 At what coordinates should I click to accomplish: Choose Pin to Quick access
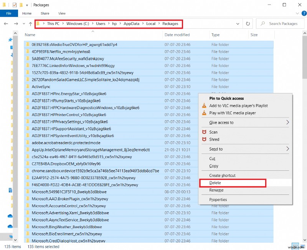coord(226,98)
